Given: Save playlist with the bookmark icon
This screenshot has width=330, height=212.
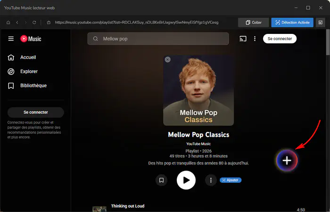Looking at the screenshot, I should 161,180.
